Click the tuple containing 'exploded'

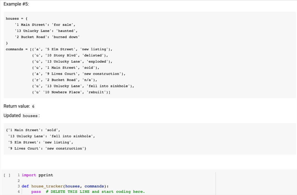tap(72, 62)
